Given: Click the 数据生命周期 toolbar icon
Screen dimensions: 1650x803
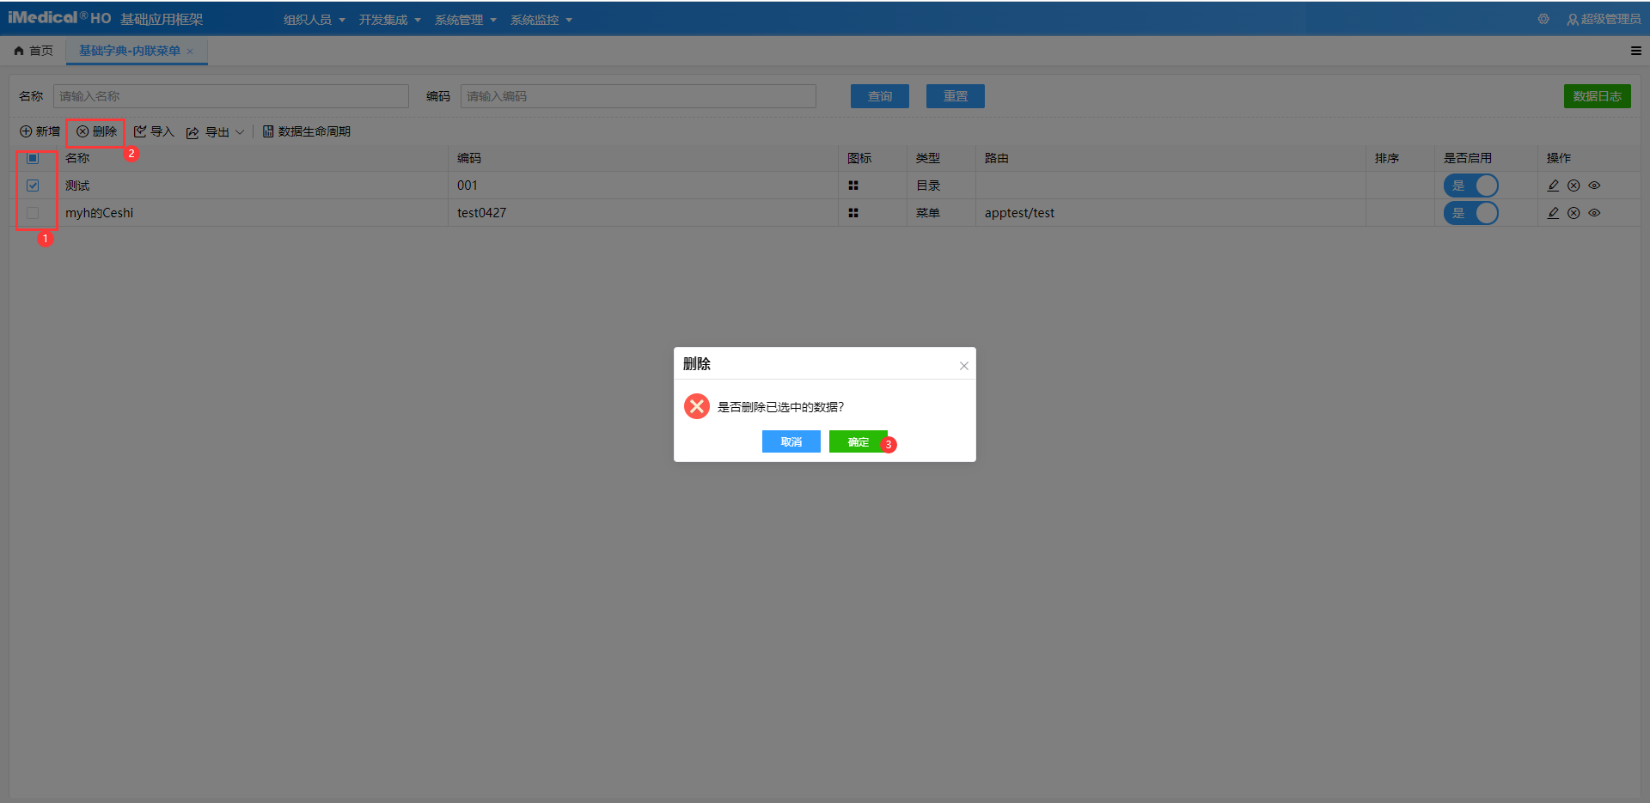Looking at the screenshot, I should tap(268, 131).
